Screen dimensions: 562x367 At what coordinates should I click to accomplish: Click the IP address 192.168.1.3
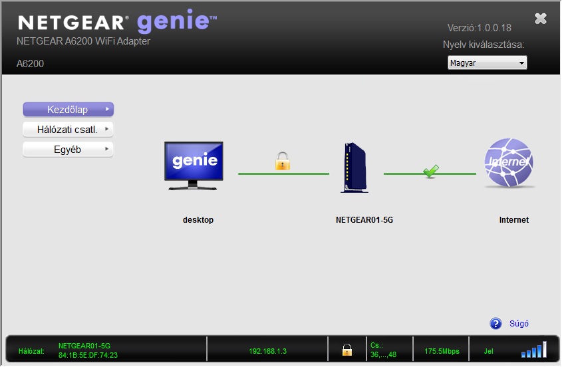point(268,351)
